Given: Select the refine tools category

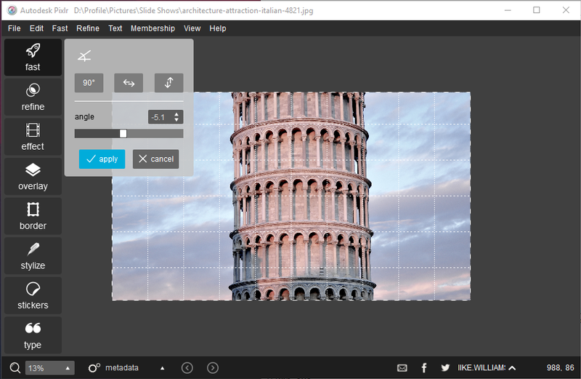Looking at the screenshot, I should (x=33, y=97).
